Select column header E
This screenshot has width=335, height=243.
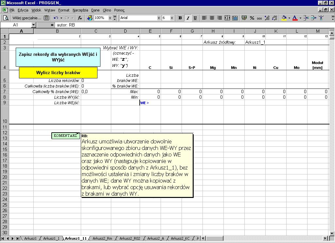[150, 31]
